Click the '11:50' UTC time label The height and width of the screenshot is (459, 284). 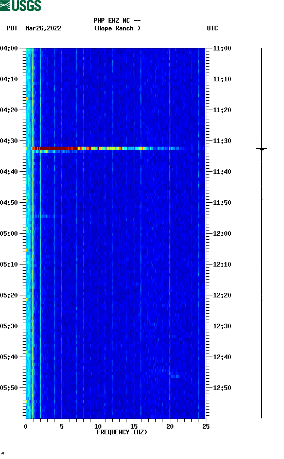[x=222, y=203]
